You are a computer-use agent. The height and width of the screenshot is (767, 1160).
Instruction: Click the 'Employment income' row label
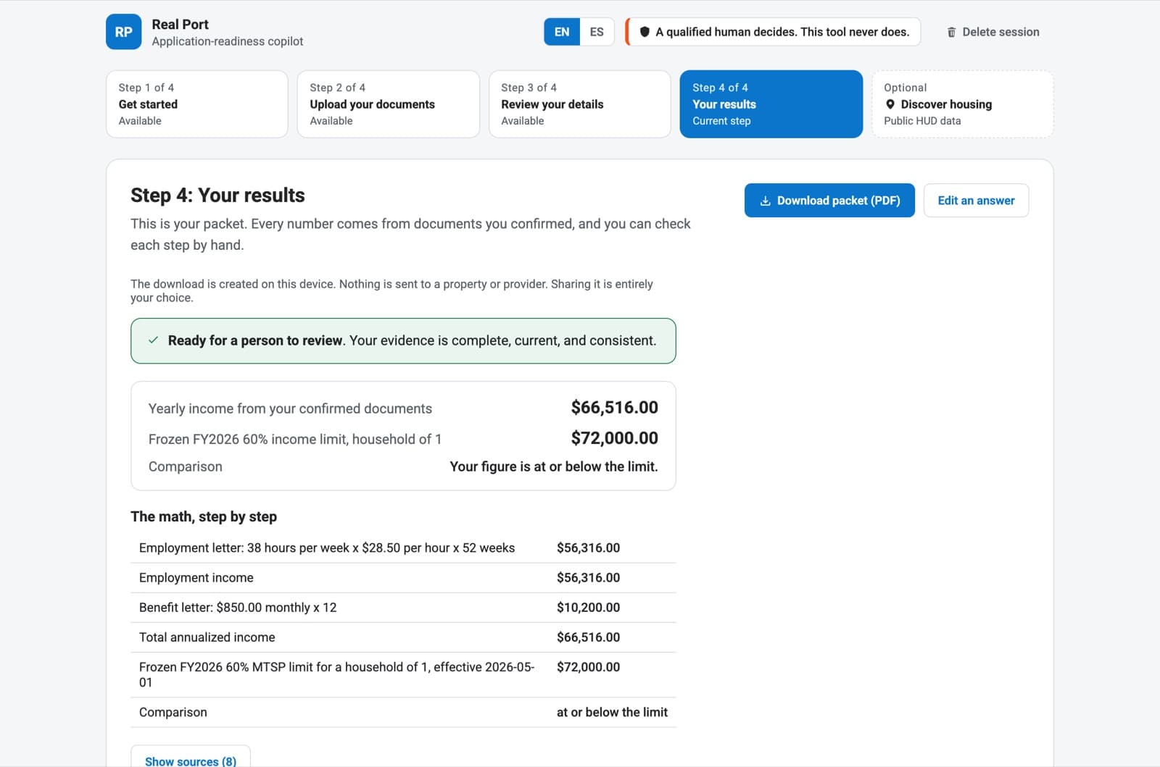(x=196, y=578)
